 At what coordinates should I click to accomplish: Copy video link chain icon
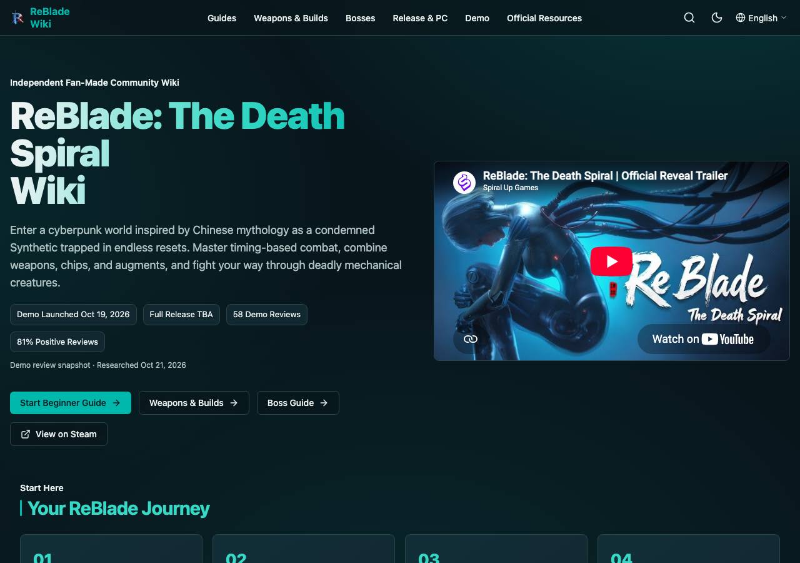pos(471,339)
